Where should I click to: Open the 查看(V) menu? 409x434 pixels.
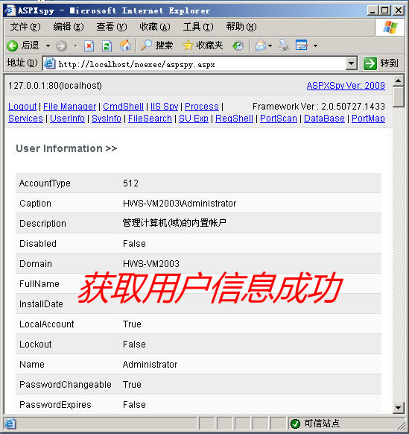pyautogui.click(x=112, y=27)
